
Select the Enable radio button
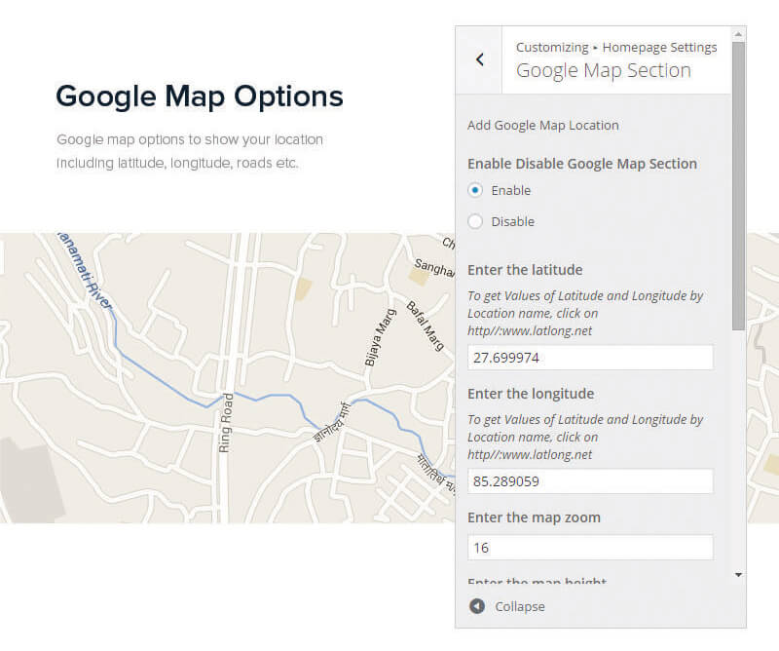[x=475, y=190]
